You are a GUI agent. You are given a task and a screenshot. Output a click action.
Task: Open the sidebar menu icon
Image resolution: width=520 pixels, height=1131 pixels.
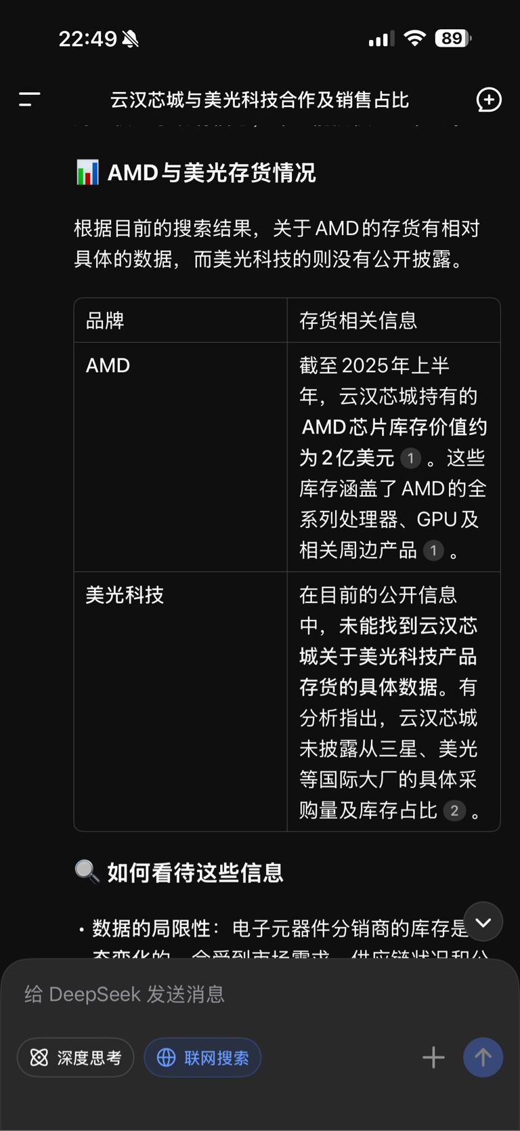[29, 100]
